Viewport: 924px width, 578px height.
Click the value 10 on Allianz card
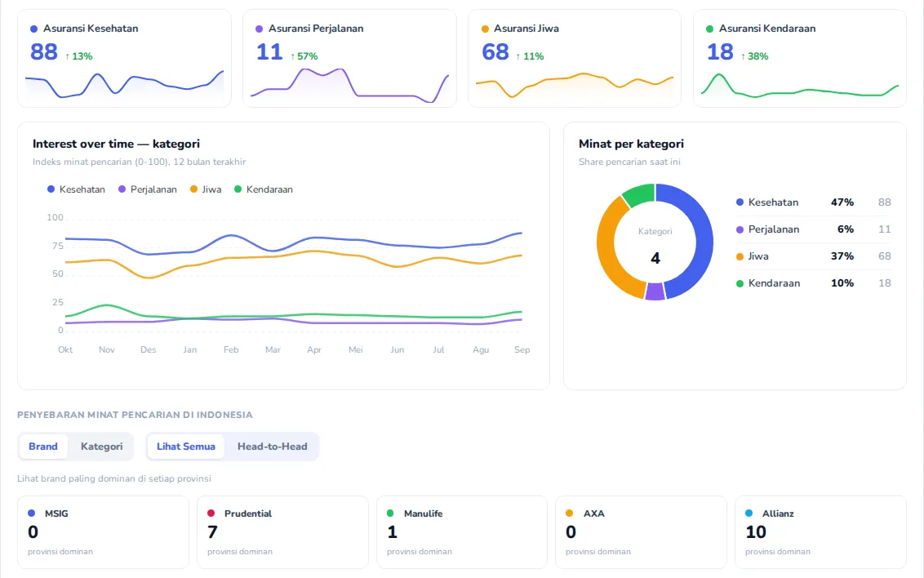[x=756, y=532]
